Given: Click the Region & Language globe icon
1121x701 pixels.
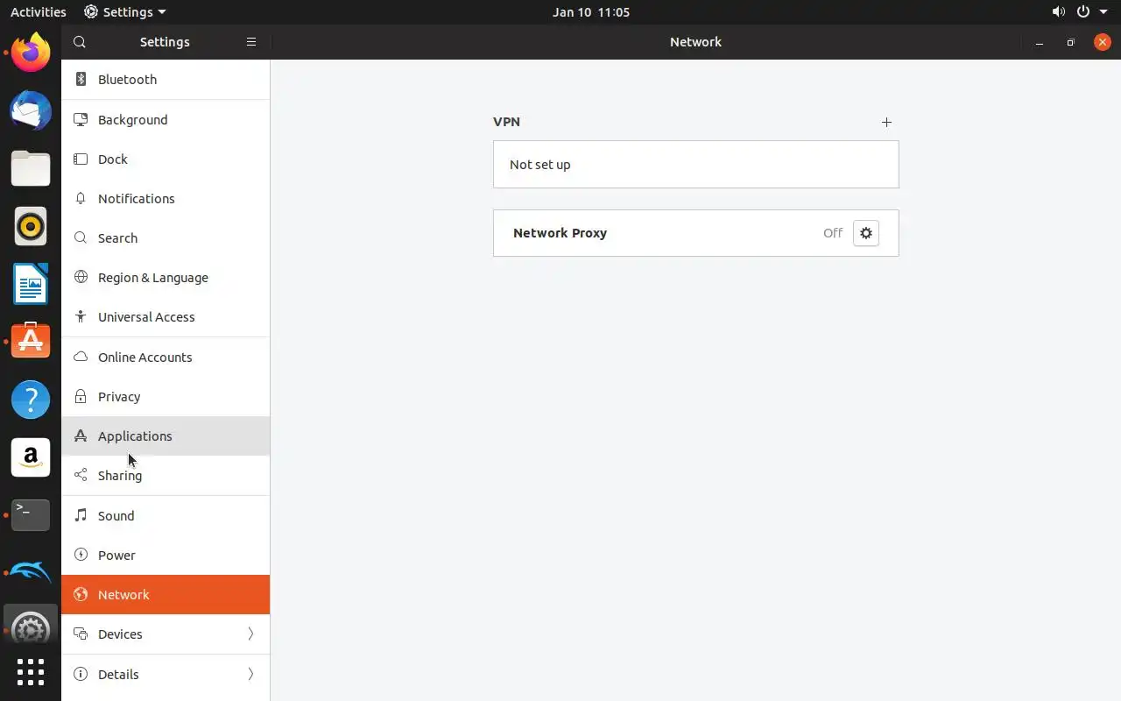Looking at the screenshot, I should [x=81, y=277].
